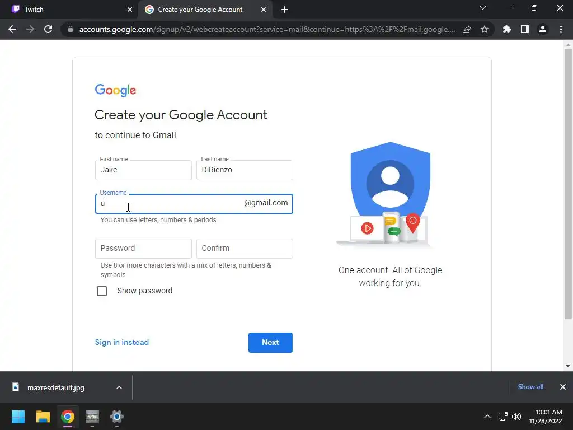This screenshot has height=430, width=573.
Task: Click the Sign in instead link
Action: (121, 342)
